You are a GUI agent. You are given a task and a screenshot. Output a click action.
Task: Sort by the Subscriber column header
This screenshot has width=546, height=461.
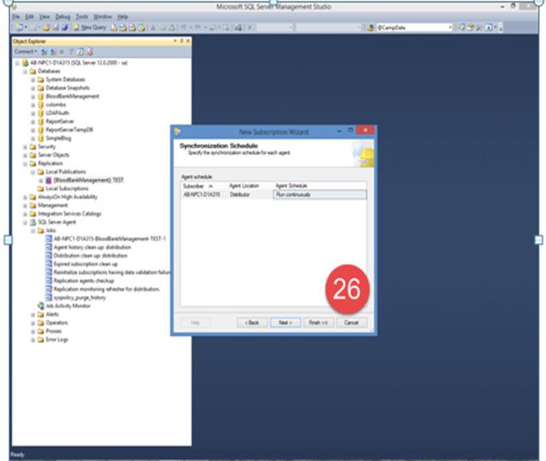pos(204,186)
